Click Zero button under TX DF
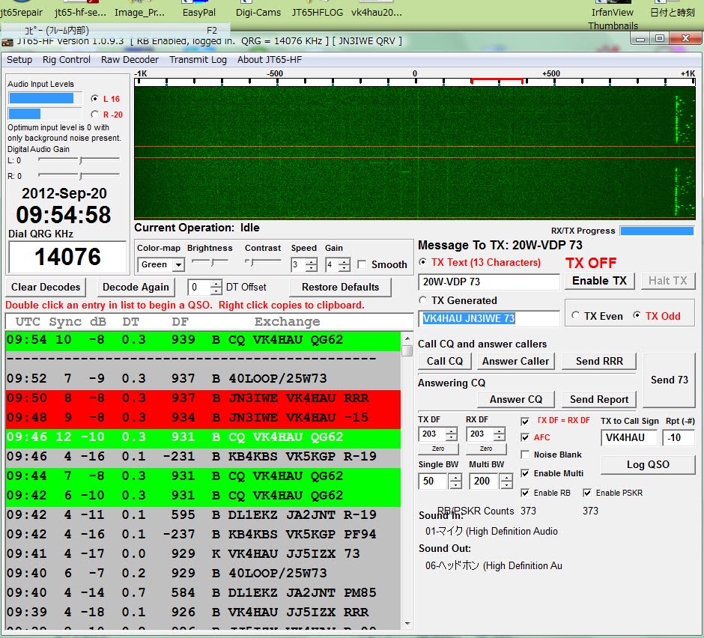The height and width of the screenshot is (638, 704). [438, 449]
